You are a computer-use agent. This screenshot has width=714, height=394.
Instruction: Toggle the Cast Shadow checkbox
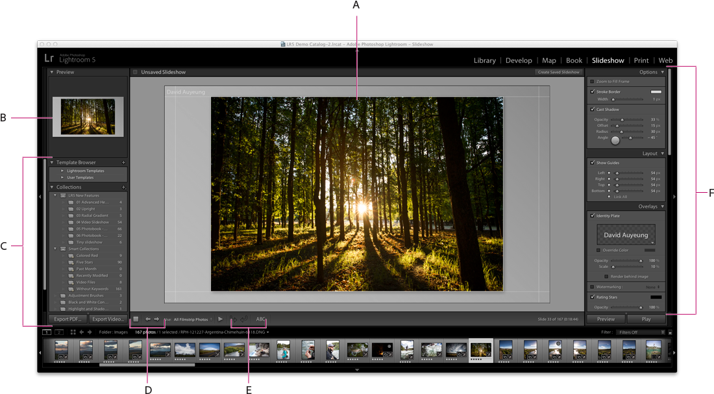coord(593,109)
